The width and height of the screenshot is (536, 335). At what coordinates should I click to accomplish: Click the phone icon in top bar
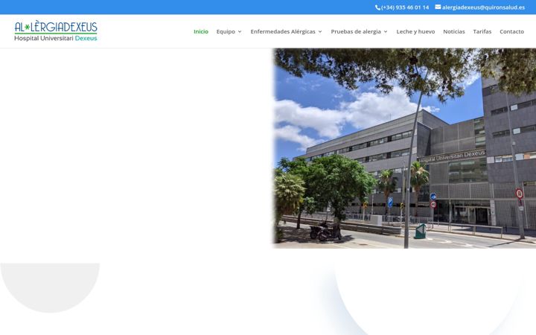[377, 7]
